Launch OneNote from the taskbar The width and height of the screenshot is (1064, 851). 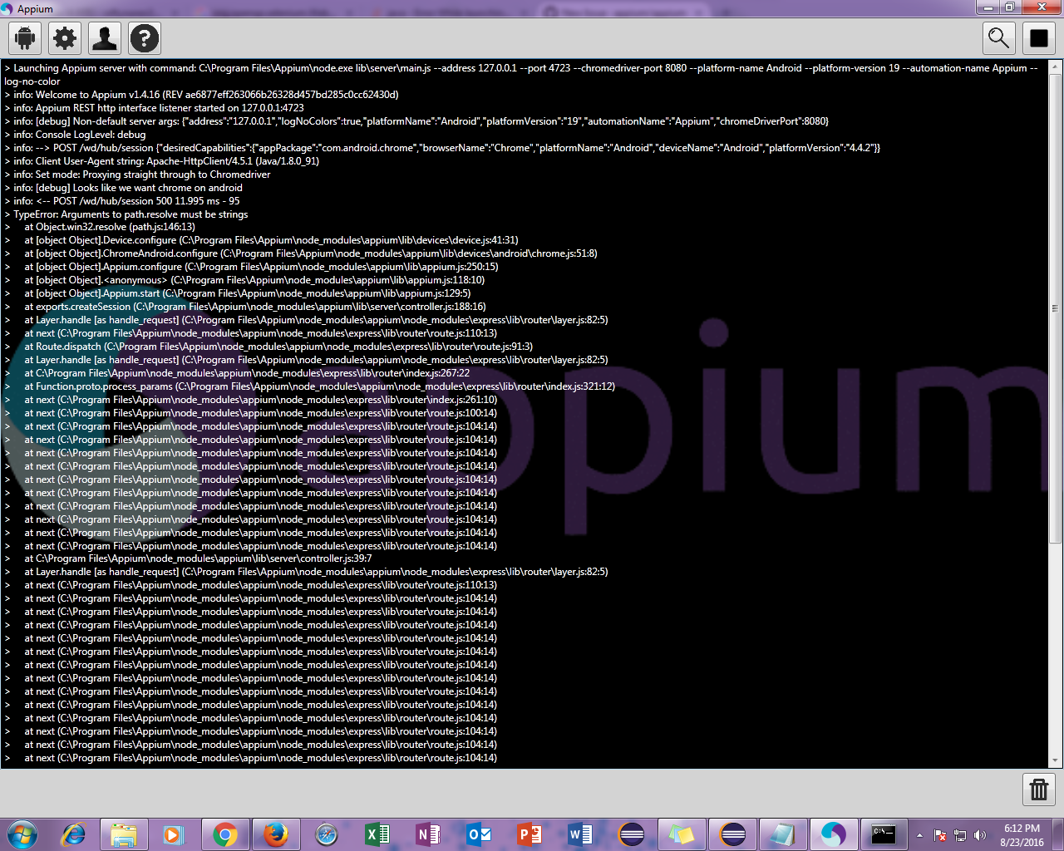[428, 834]
